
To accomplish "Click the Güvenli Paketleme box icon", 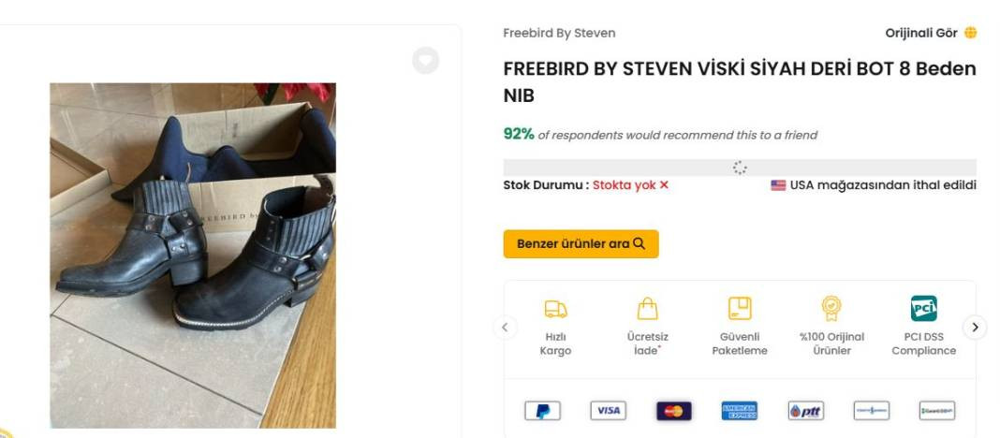I will [x=740, y=309].
